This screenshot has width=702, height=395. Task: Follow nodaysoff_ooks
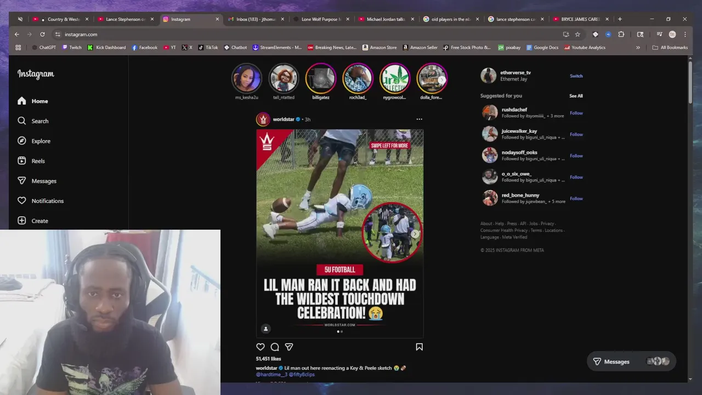click(x=576, y=156)
